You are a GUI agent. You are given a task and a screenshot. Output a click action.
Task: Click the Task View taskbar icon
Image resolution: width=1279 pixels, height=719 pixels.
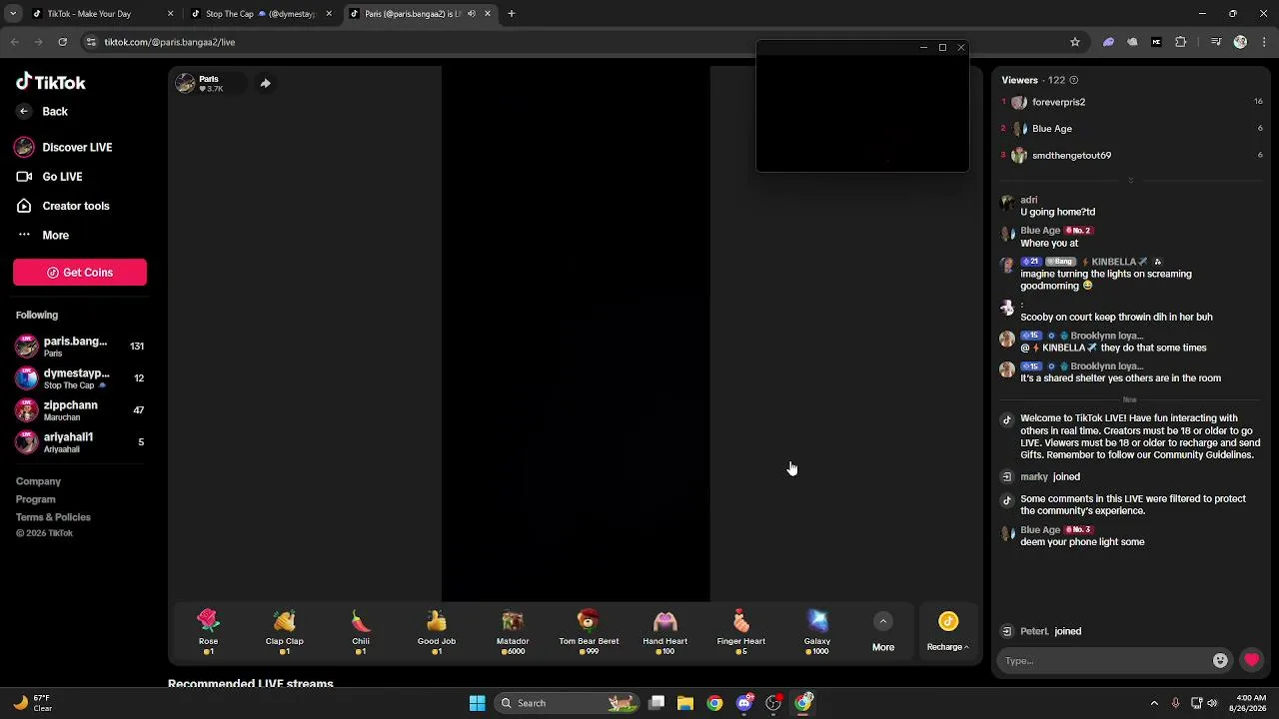(x=656, y=703)
